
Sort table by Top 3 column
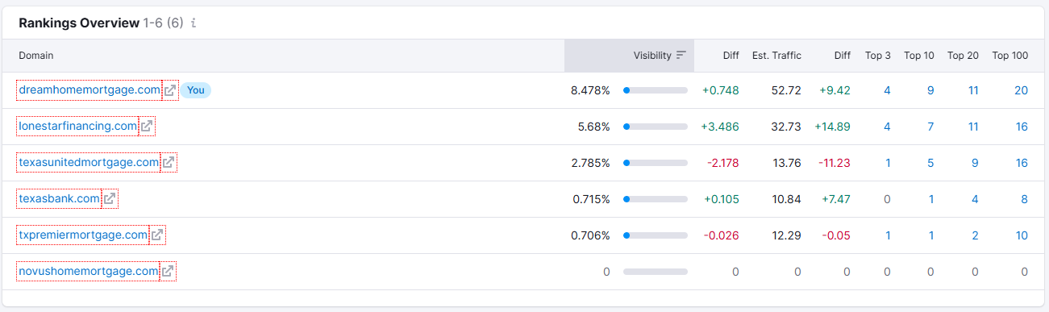[878, 56]
